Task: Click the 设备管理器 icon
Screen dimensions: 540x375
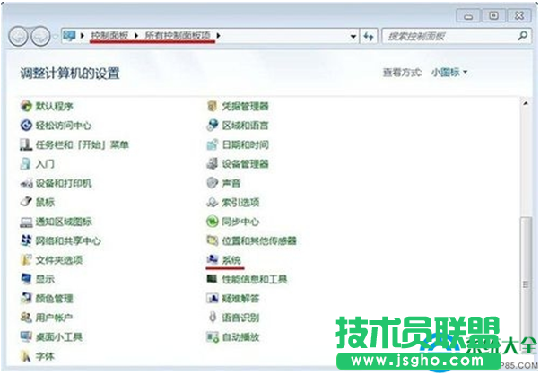Action: coord(212,164)
